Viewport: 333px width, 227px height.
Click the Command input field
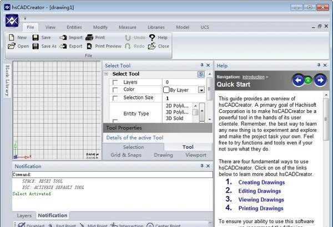pos(113,174)
